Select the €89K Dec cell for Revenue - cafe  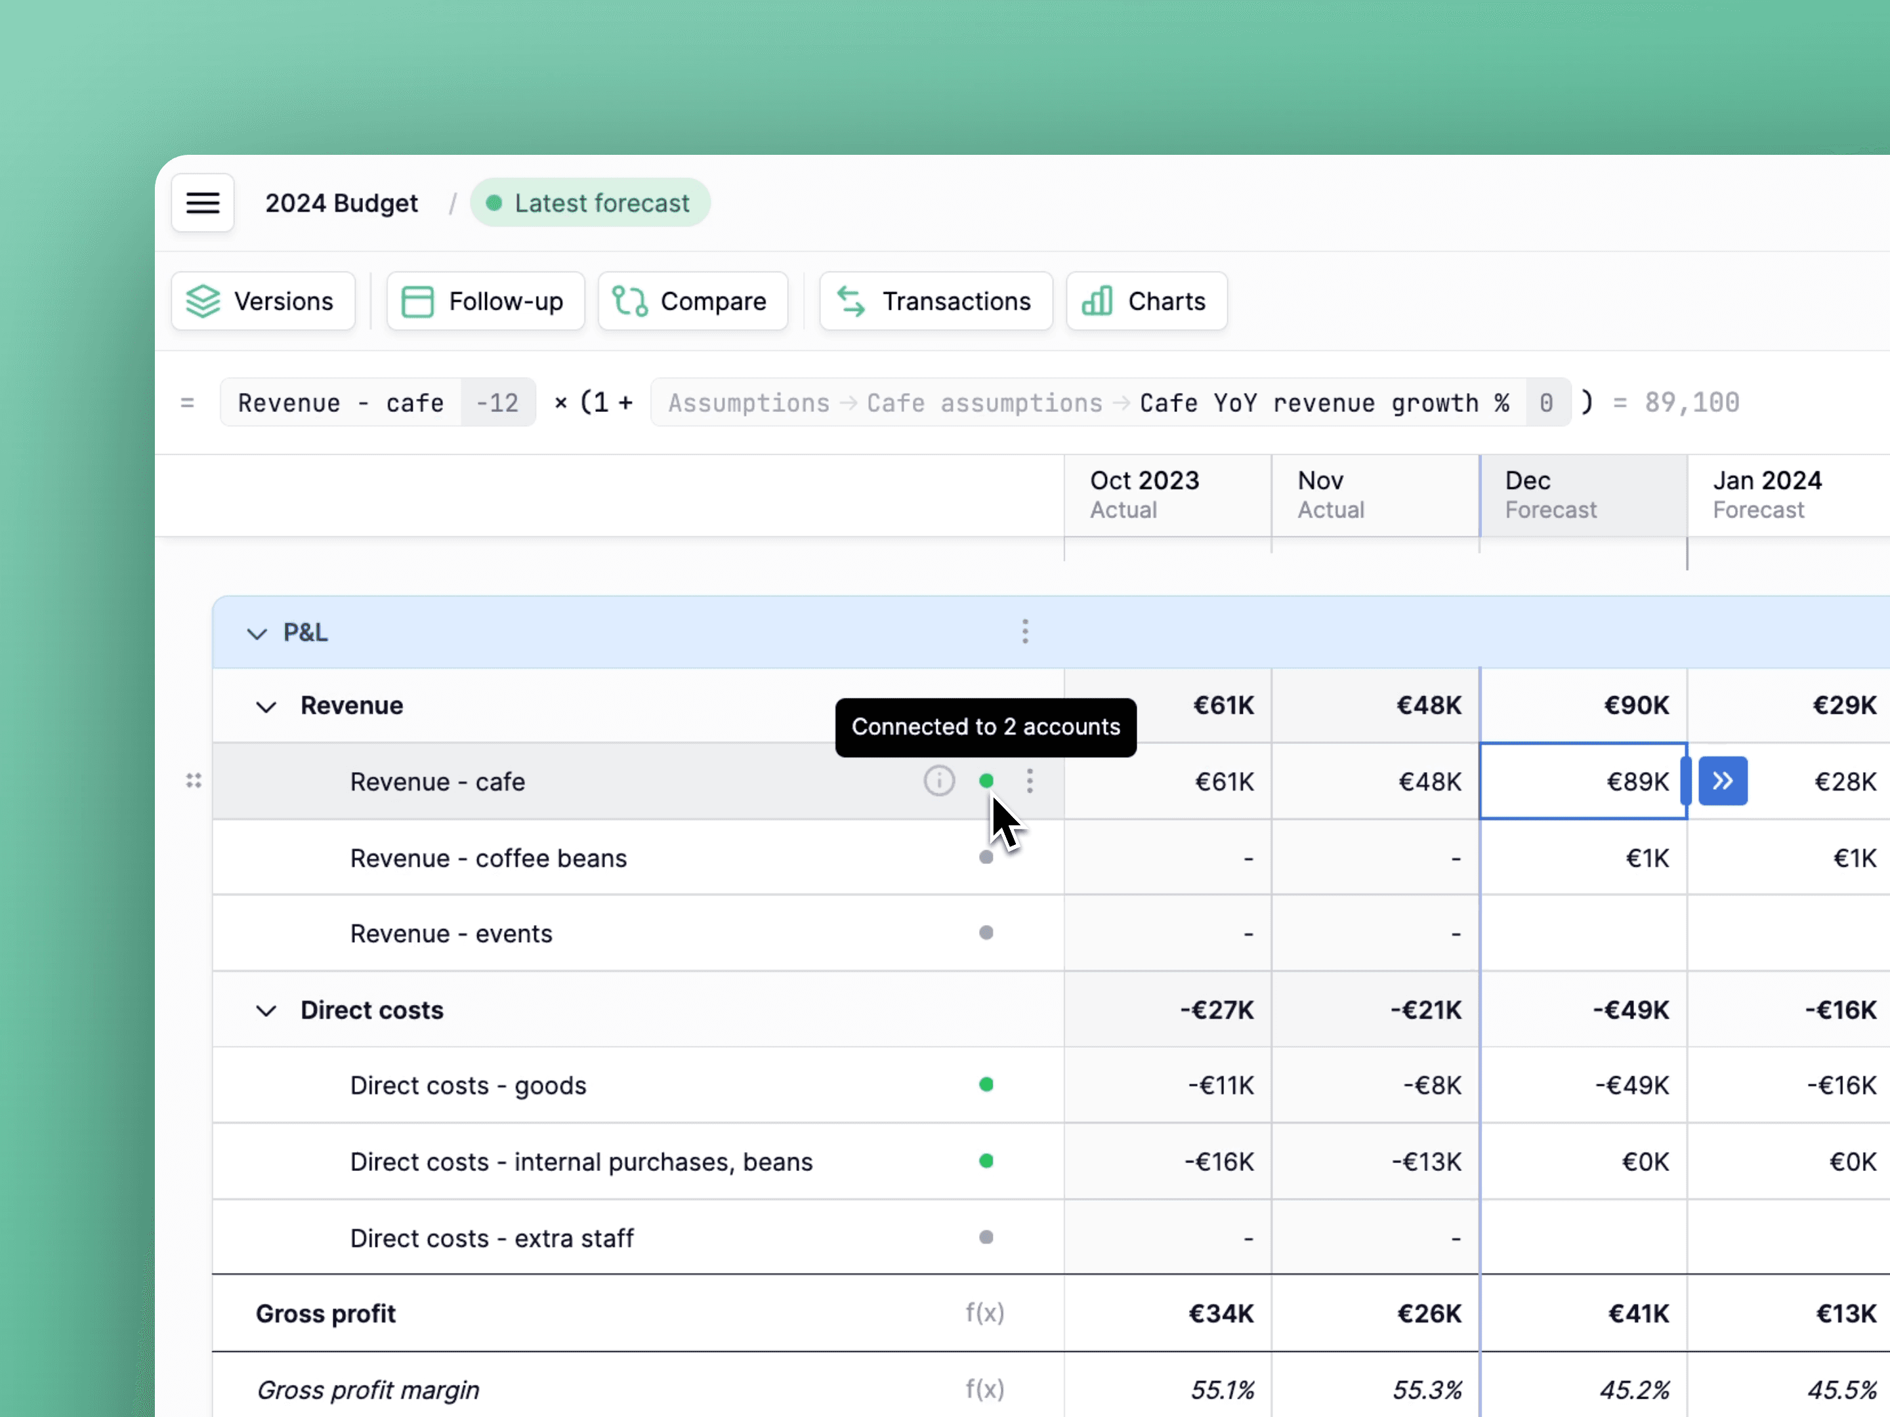click(1584, 781)
